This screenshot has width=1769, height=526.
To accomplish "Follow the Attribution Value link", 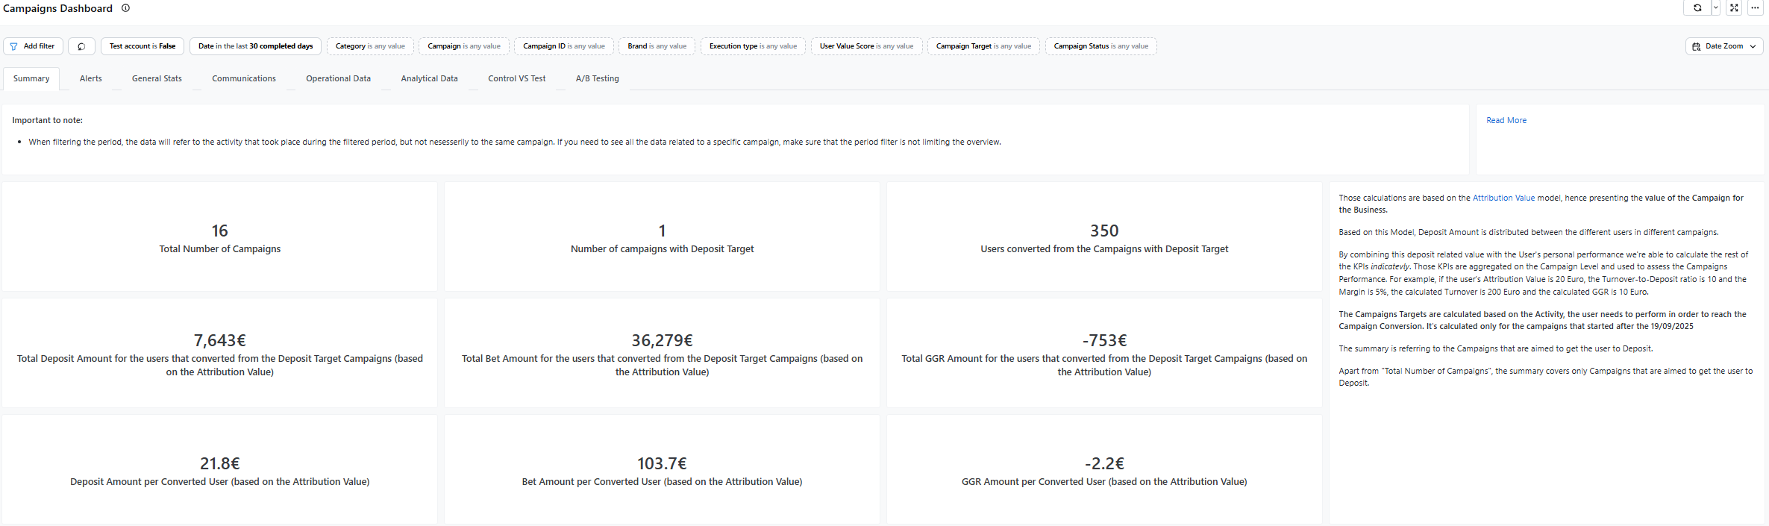I will coord(1503,198).
